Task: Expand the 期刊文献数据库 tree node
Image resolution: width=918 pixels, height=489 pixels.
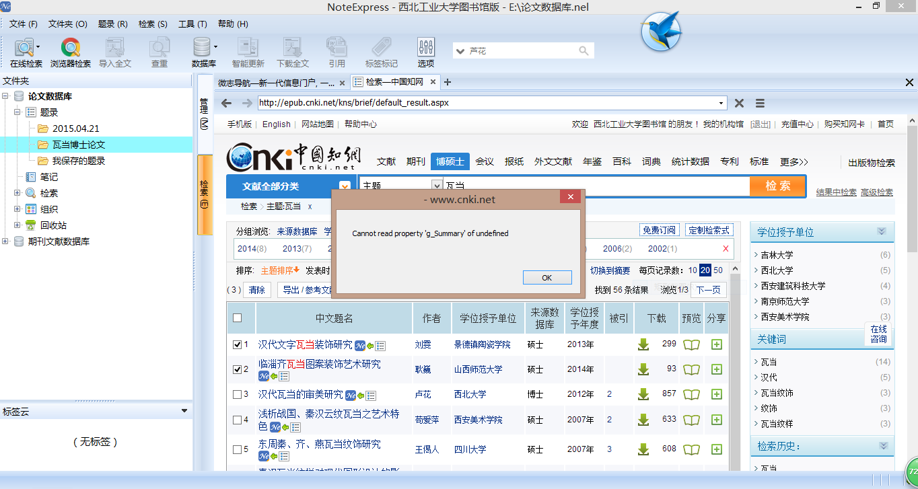Action: point(6,241)
